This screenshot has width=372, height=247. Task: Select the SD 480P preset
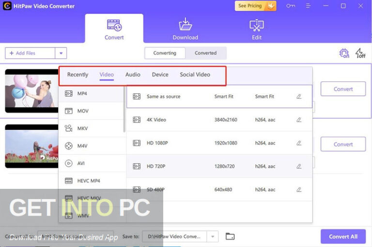tap(219, 189)
